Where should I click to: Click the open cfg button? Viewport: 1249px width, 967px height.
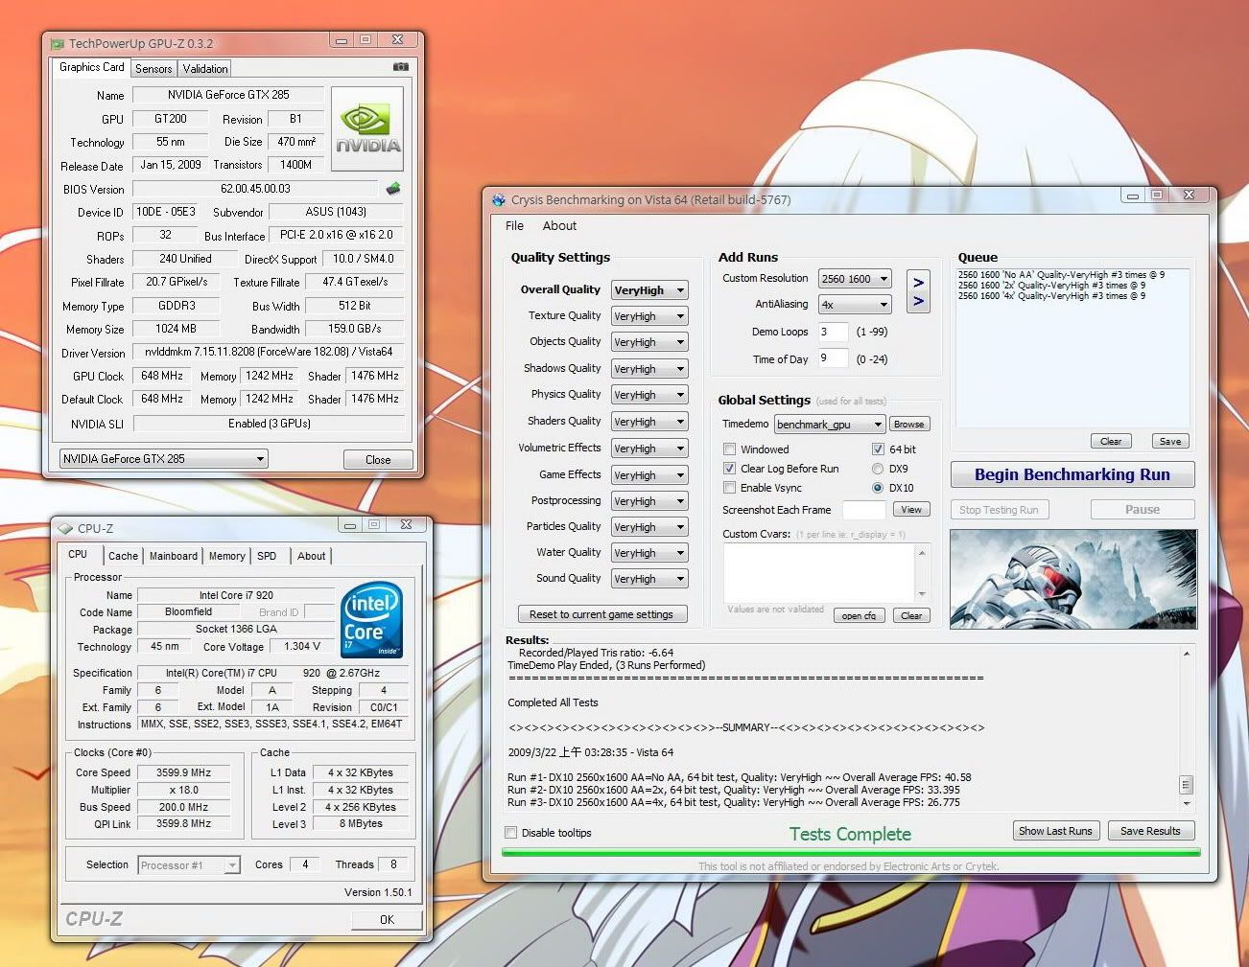(x=859, y=616)
